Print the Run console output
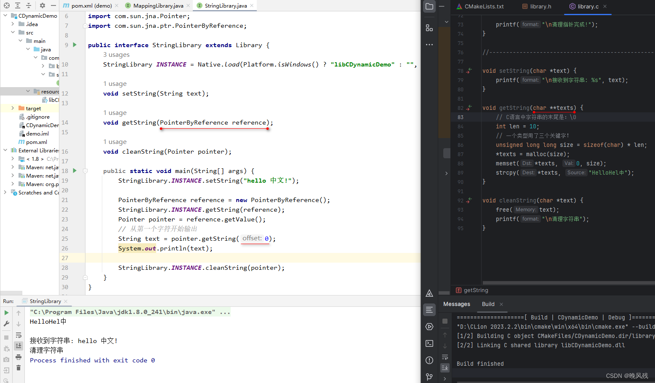The height and width of the screenshot is (383, 655). (x=19, y=357)
